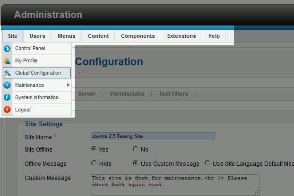The image size is (294, 196).
Task: Click the Control Panel menu icon
Action: pyautogui.click(x=7, y=49)
